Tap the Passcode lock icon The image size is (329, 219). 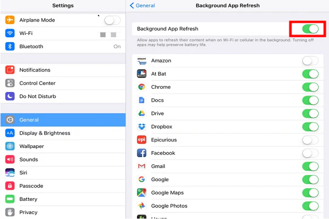(x=10, y=186)
